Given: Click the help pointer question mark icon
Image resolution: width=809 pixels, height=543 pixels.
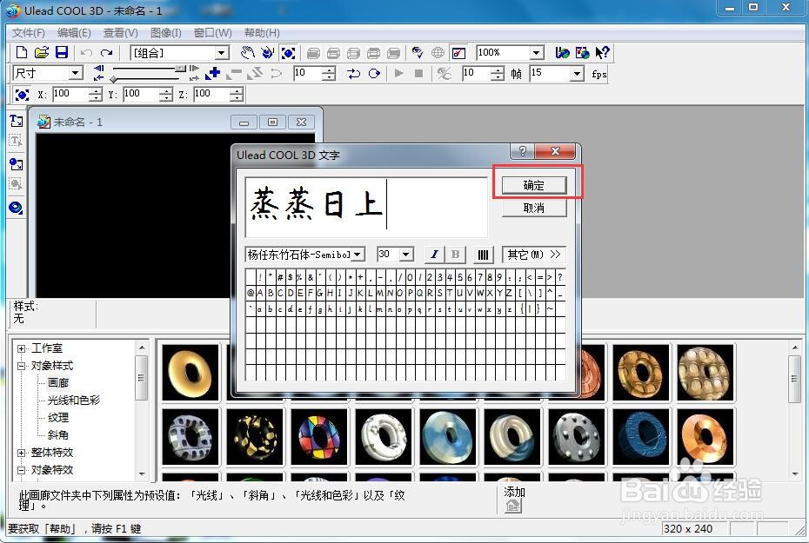Looking at the screenshot, I should pos(602,52).
